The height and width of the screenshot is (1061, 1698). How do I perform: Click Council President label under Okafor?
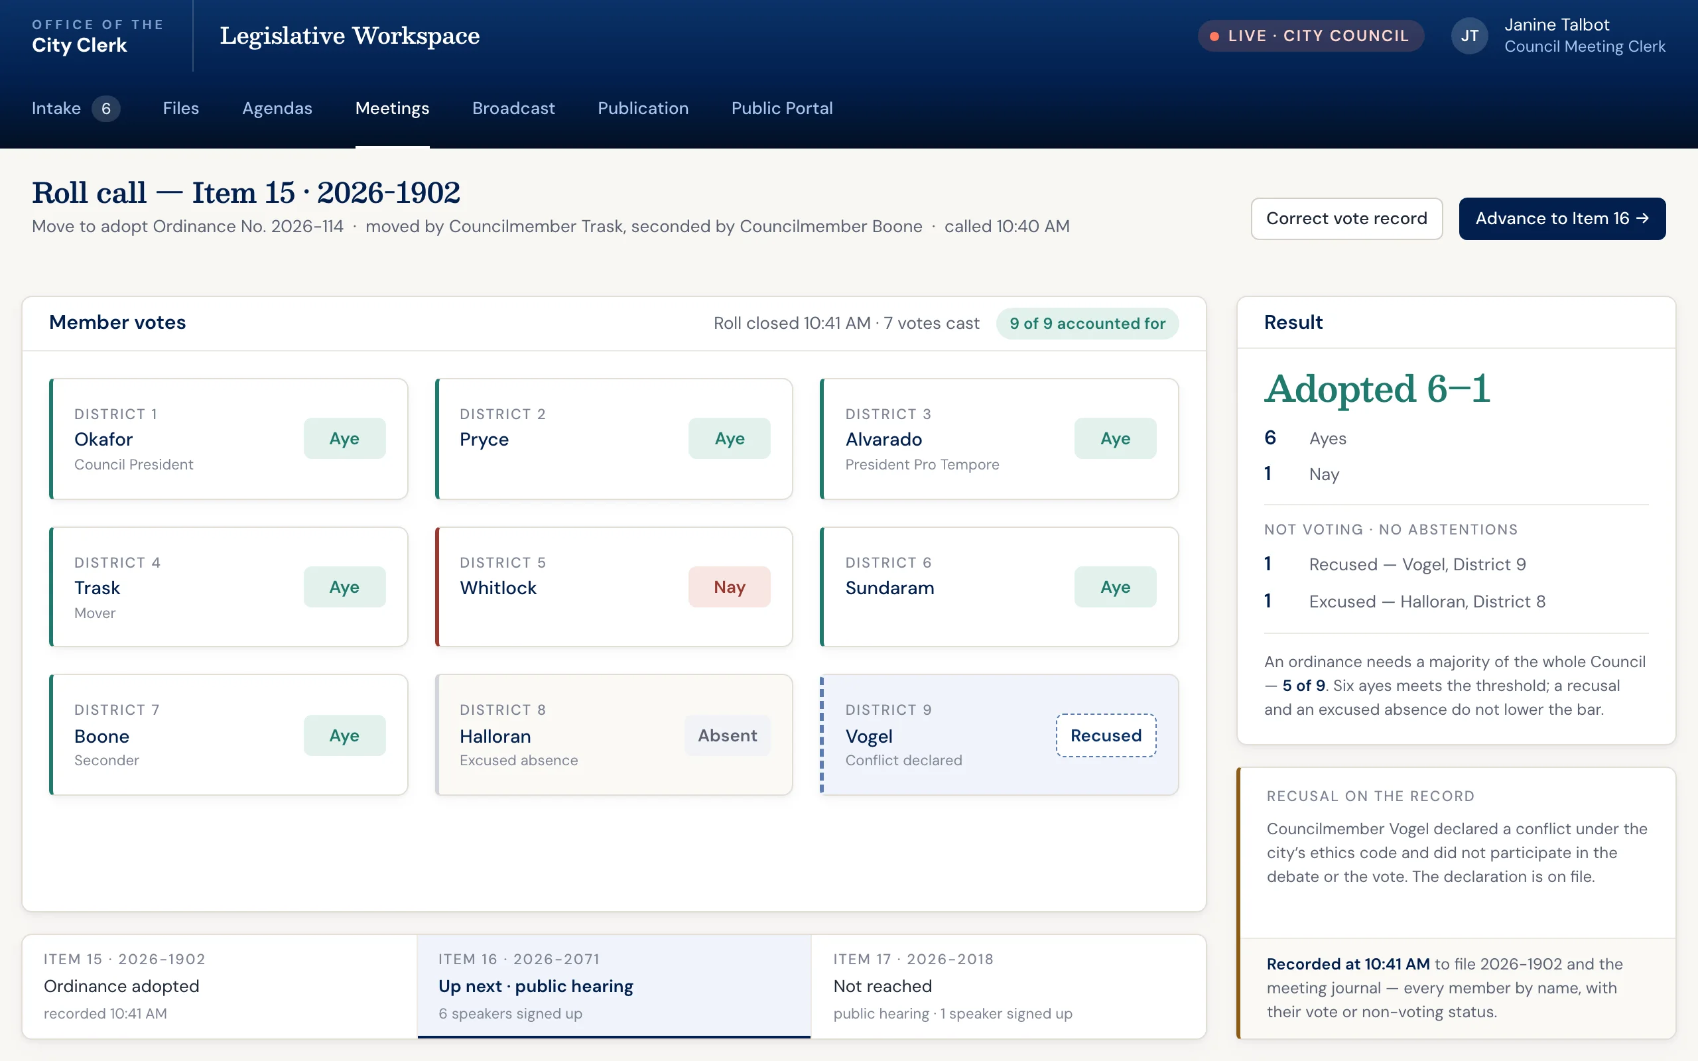(x=134, y=465)
